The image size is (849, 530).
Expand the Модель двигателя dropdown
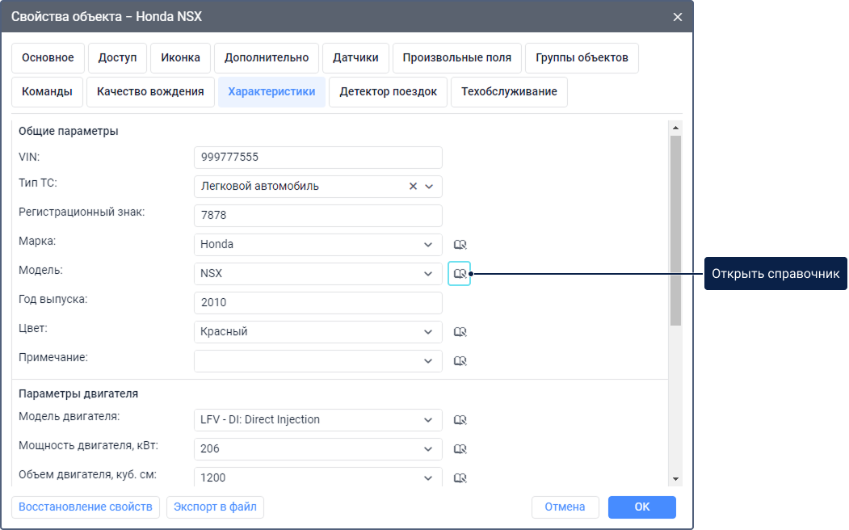click(428, 420)
